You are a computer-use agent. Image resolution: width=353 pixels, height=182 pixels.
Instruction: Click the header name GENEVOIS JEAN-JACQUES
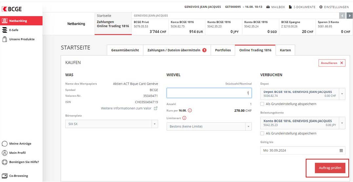[x=203, y=7]
